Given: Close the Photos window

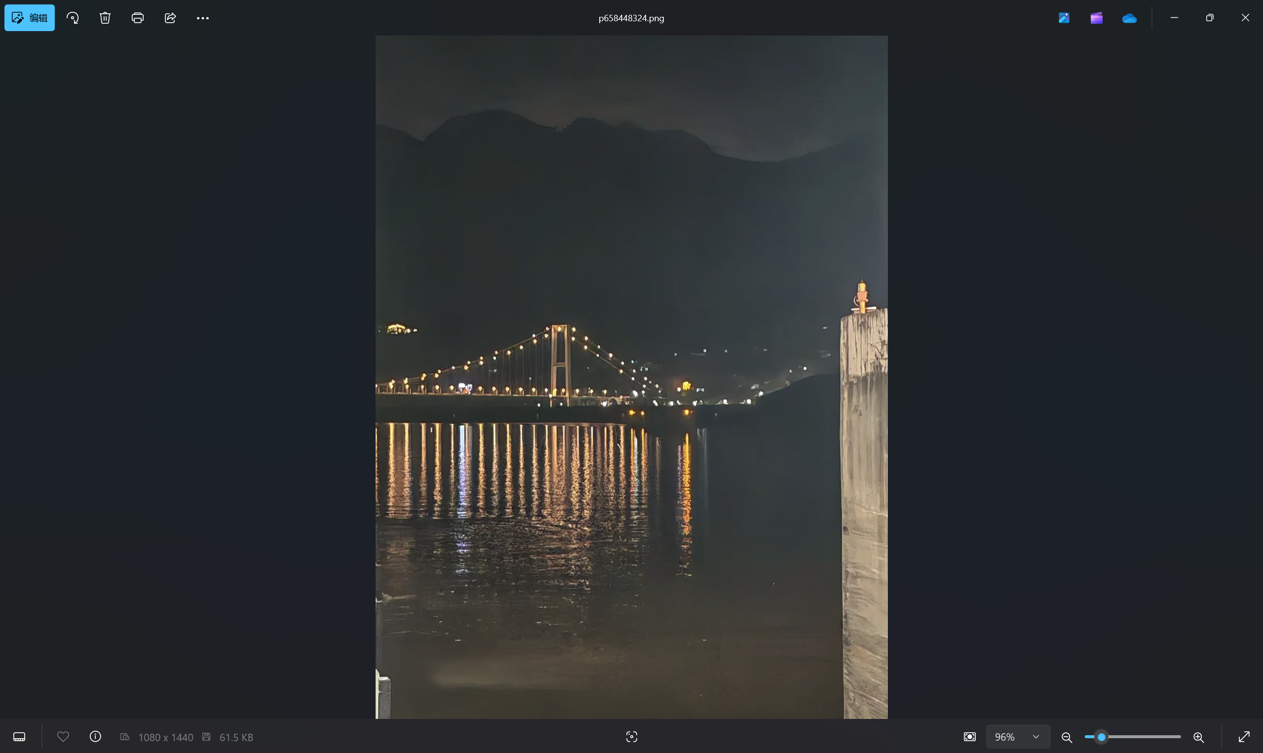Looking at the screenshot, I should click(1245, 18).
